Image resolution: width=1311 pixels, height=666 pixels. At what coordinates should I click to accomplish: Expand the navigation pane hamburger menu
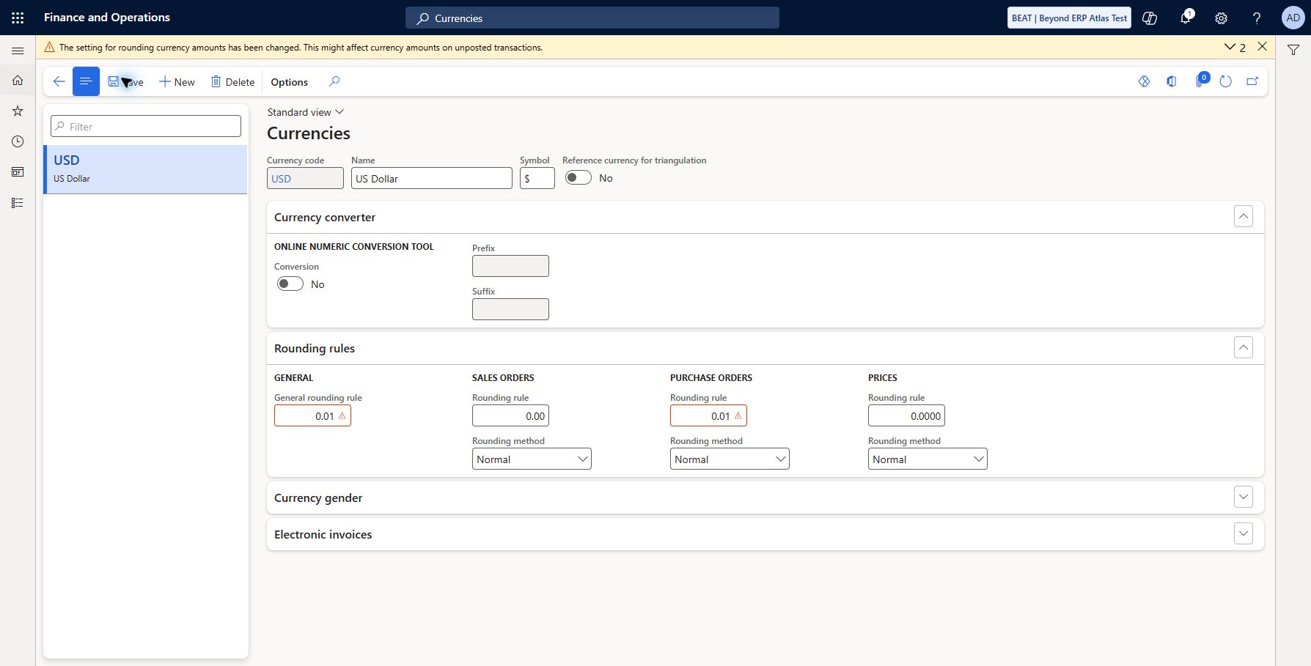[x=18, y=51]
